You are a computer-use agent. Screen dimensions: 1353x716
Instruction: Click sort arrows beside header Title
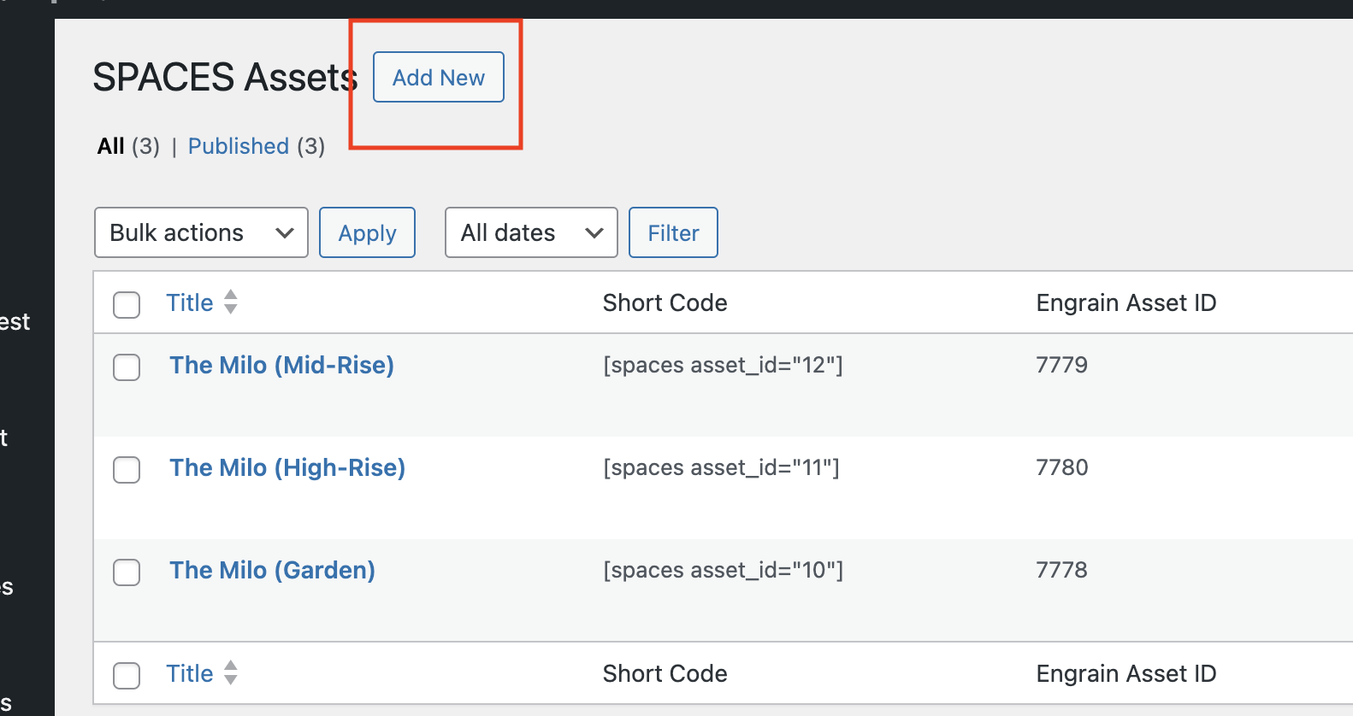click(x=231, y=302)
